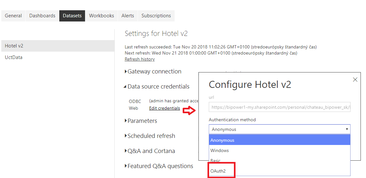Expand Featured Q&A questions section

tap(159, 166)
